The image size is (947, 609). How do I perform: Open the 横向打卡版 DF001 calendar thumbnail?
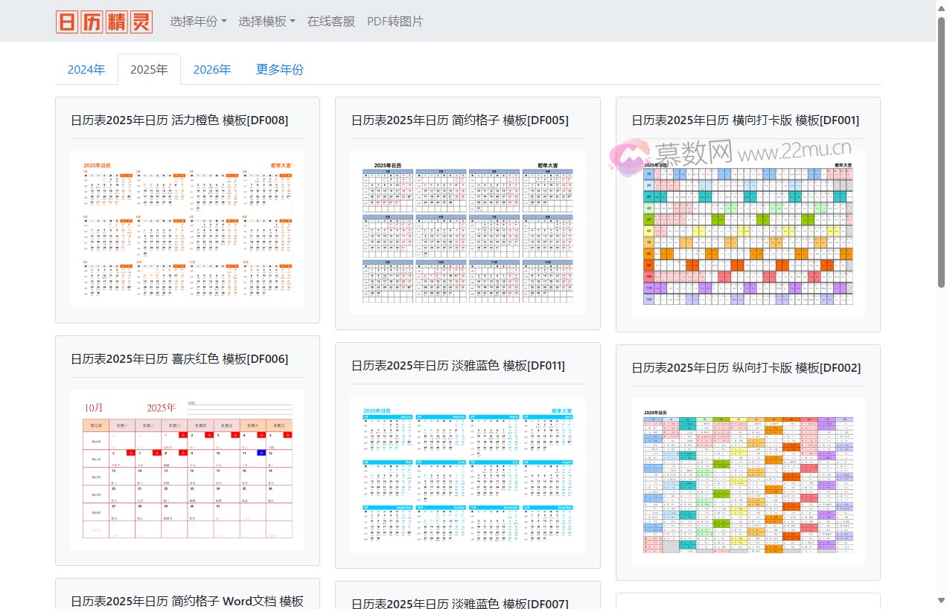[748, 233]
